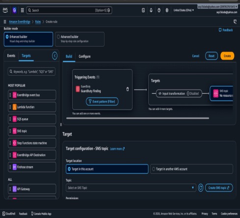The height and width of the screenshot is (218, 240).
Task: Focus the target keywords search field
Action: [31, 72]
